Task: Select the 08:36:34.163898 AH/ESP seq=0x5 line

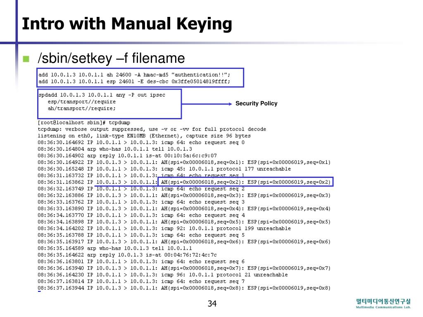Action: (184, 222)
